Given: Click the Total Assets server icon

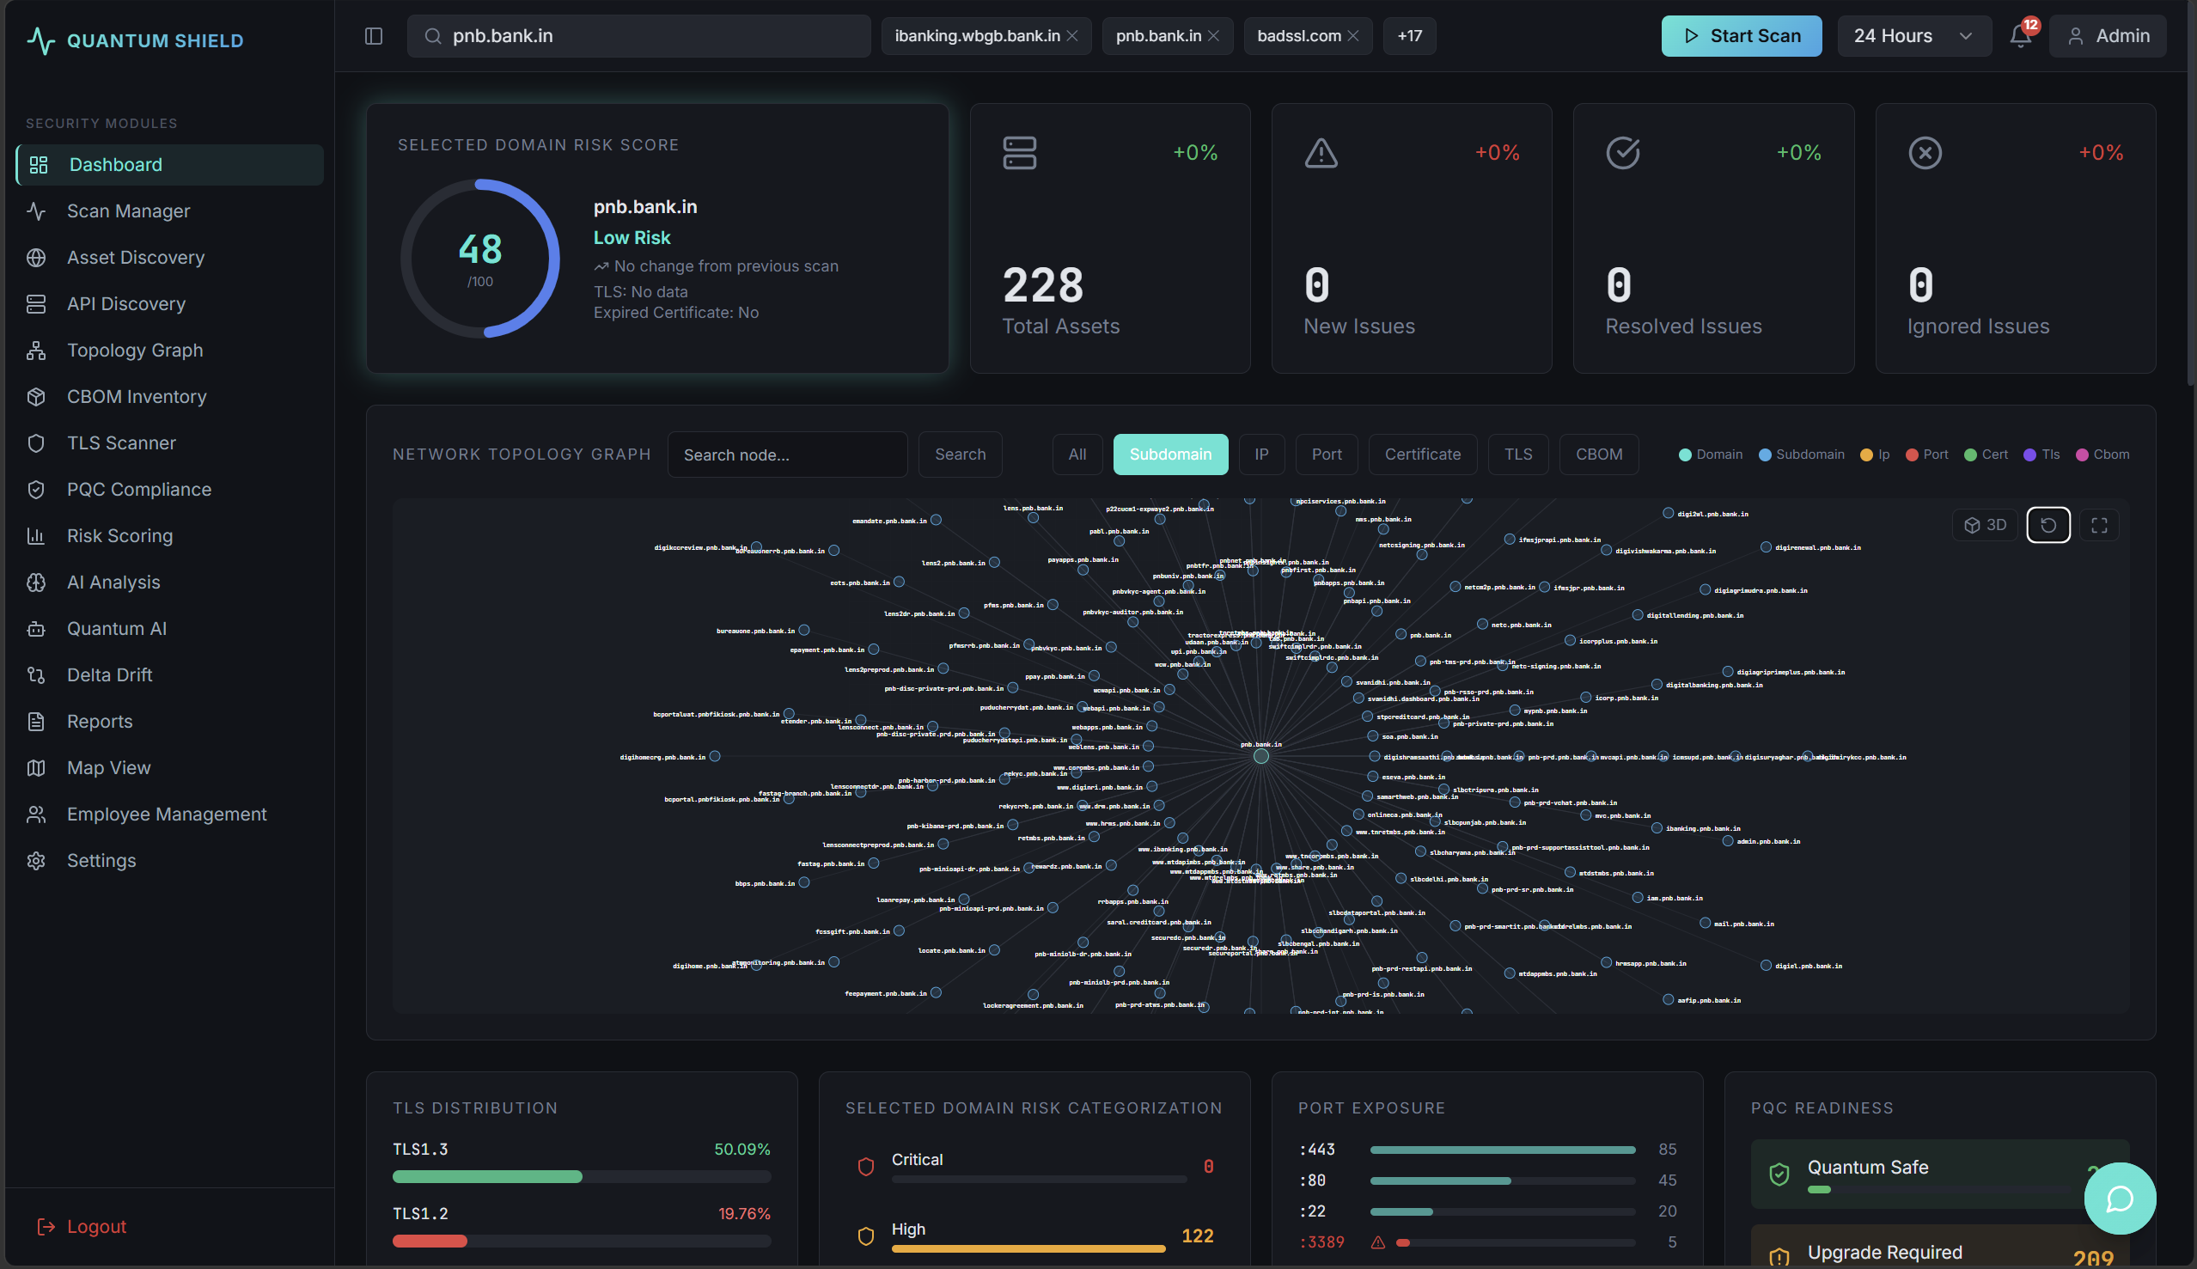Looking at the screenshot, I should [1019, 153].
